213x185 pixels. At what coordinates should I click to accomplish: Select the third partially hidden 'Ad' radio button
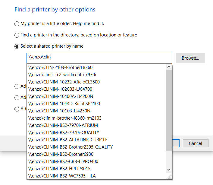[17, 109]
